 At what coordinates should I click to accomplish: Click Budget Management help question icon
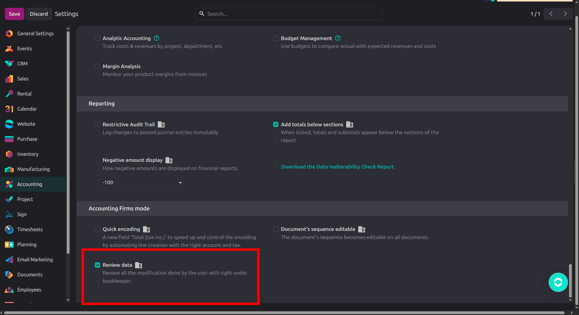338,38
